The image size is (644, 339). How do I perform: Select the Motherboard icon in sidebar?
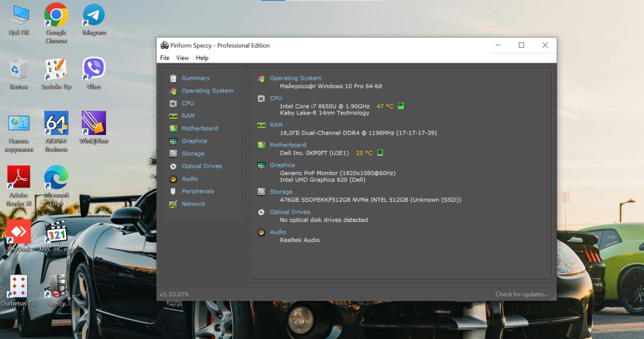coord(173,129)
